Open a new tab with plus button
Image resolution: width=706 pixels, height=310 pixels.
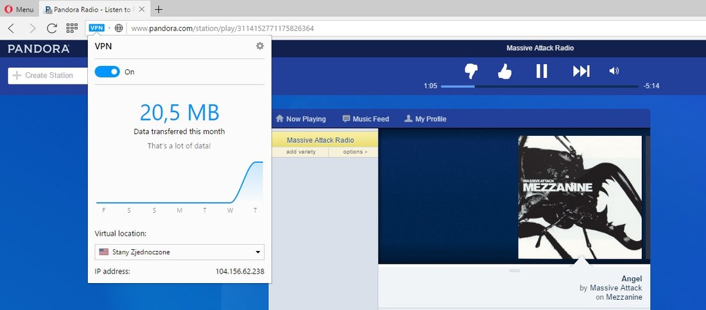159,9
